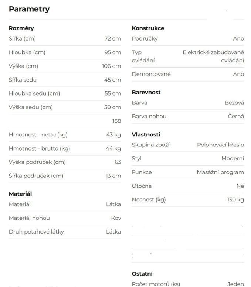Screen dimensions: 251x287
Task: Click the Elektrické zabudované ovládání value
Action: click(x=213, y=56)
